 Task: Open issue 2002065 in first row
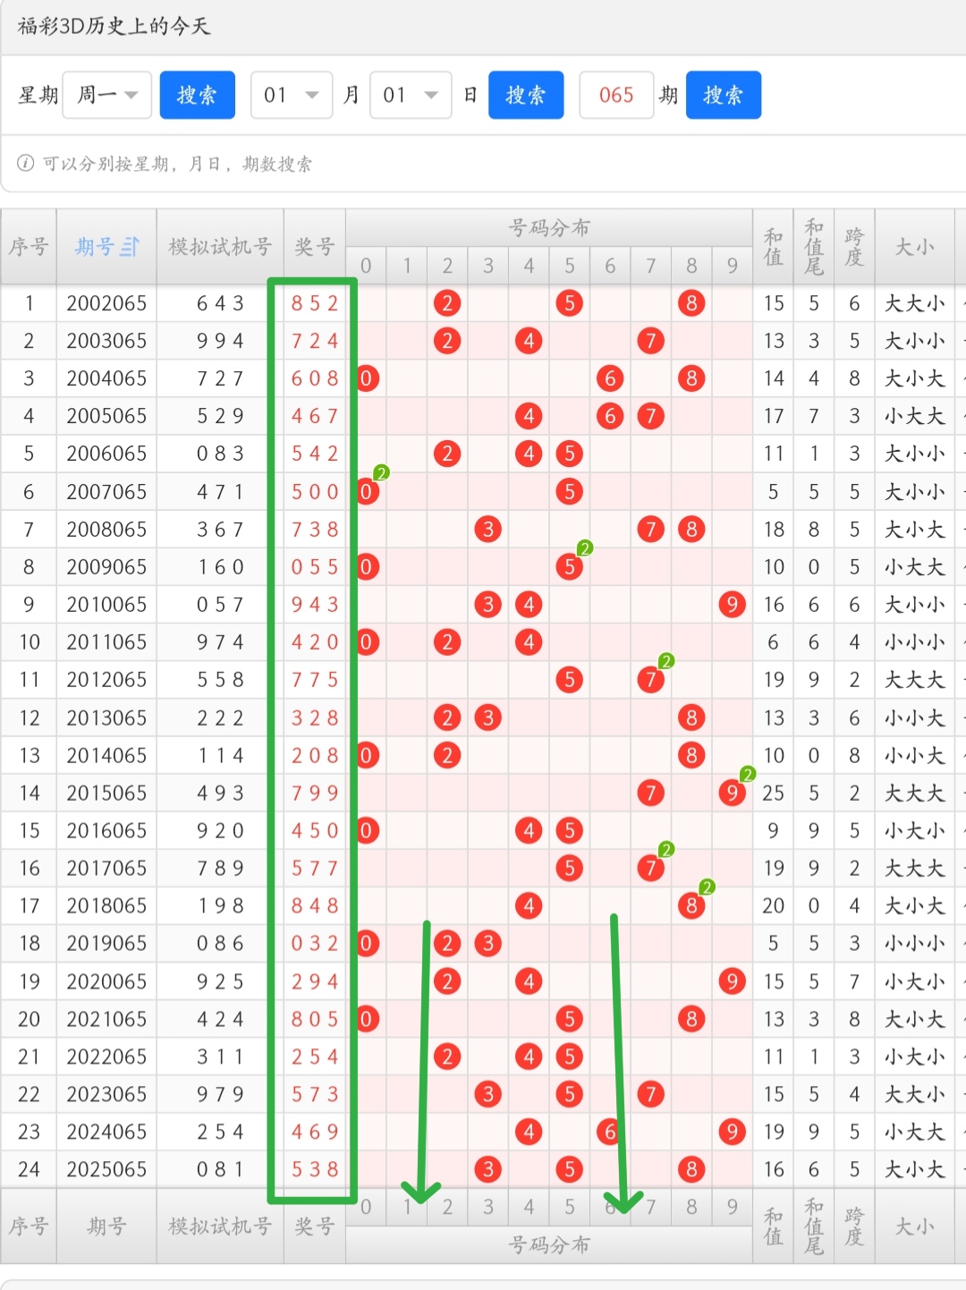click(106, 303)
